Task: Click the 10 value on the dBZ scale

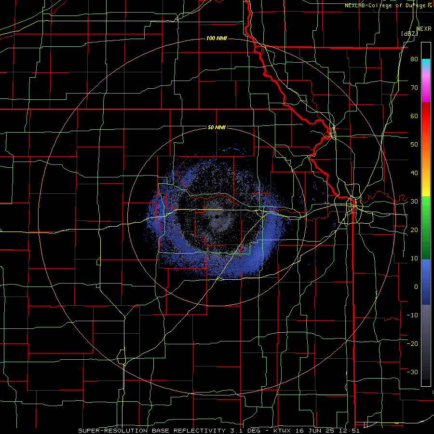Action: click(414, 258)
